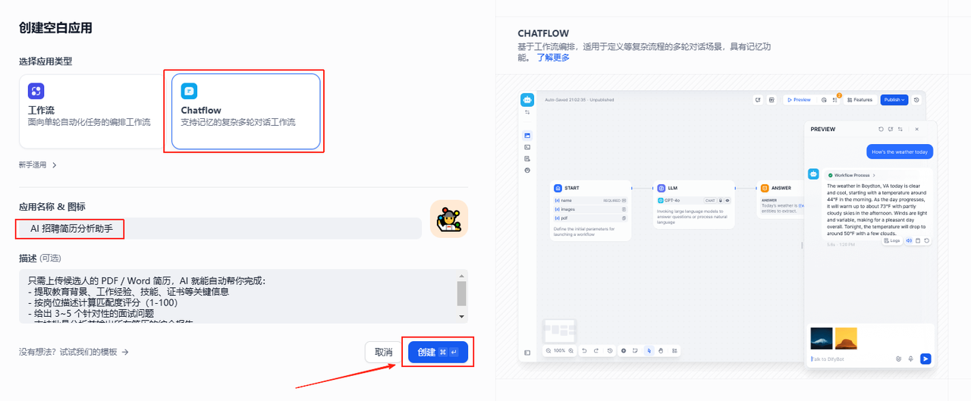Image resolution: width=971 pixels, height=401 pixels.
Task: Select the Chatflow application type card
Action: tap(246, 111)
